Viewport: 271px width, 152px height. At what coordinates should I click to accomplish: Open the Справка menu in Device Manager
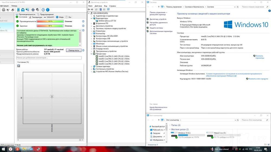point(112,6)
